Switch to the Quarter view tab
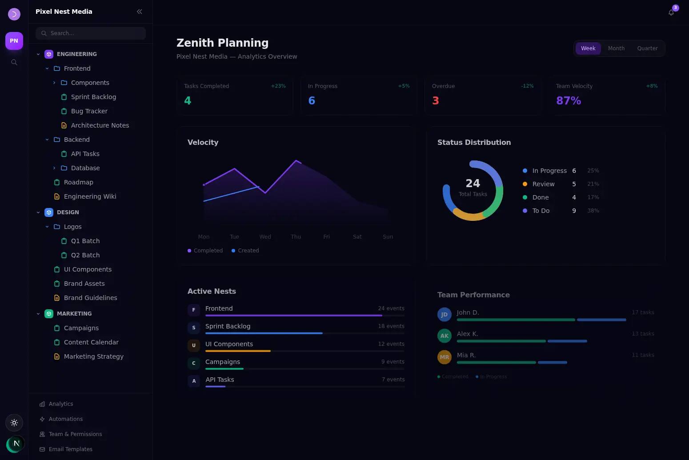The image size is (689, 460). pos(647,48)
